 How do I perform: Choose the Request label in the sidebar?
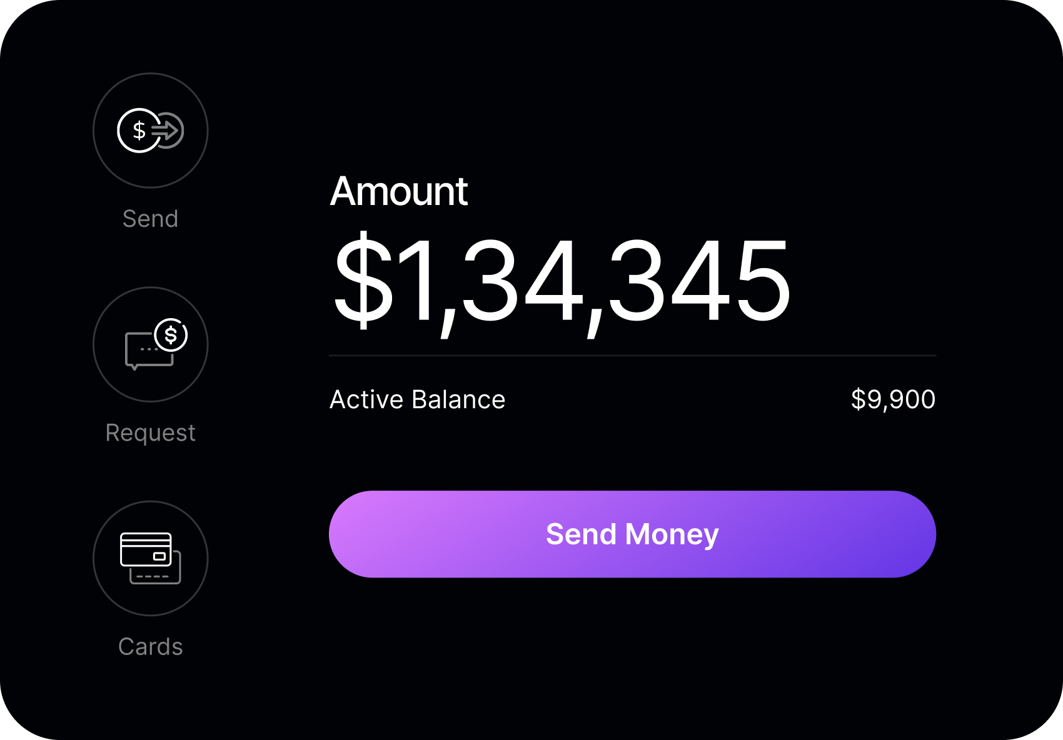[x=150, y=432]
